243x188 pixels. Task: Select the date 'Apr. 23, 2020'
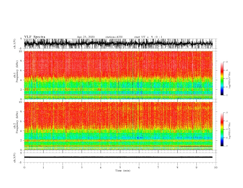[86, 37]
